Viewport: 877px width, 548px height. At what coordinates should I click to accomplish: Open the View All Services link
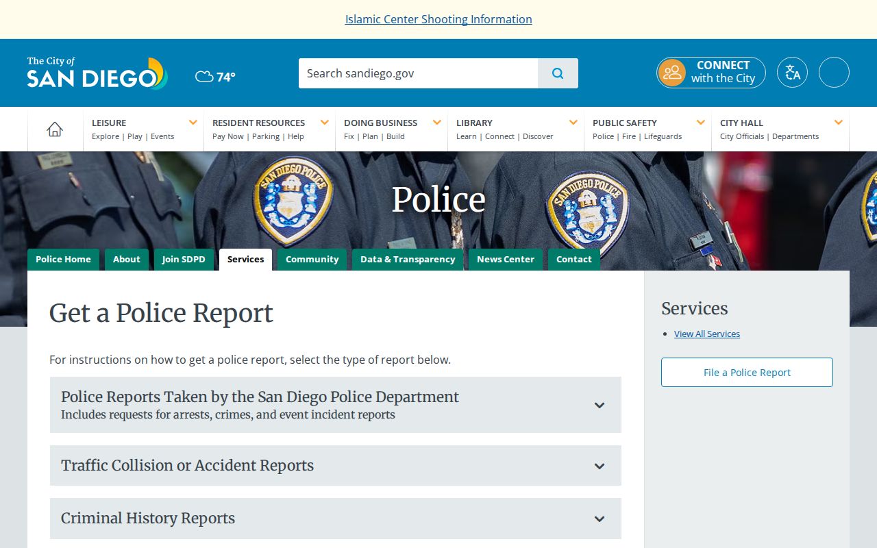(x=707, y=334)
